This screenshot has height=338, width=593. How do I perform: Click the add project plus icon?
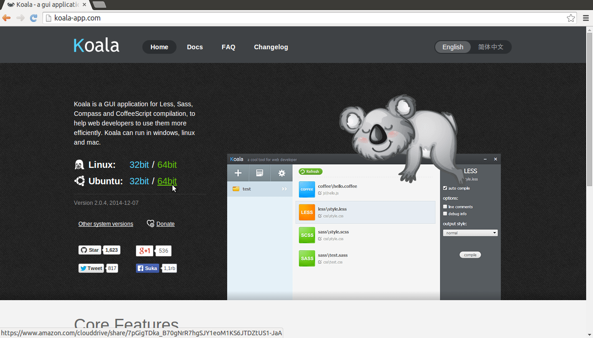point(238,173)
